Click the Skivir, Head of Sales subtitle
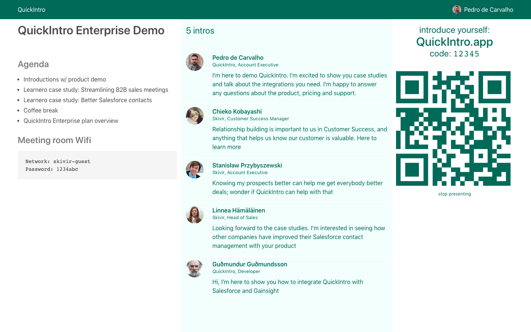Screen dimensions: 531x332 tap(235, 218)
